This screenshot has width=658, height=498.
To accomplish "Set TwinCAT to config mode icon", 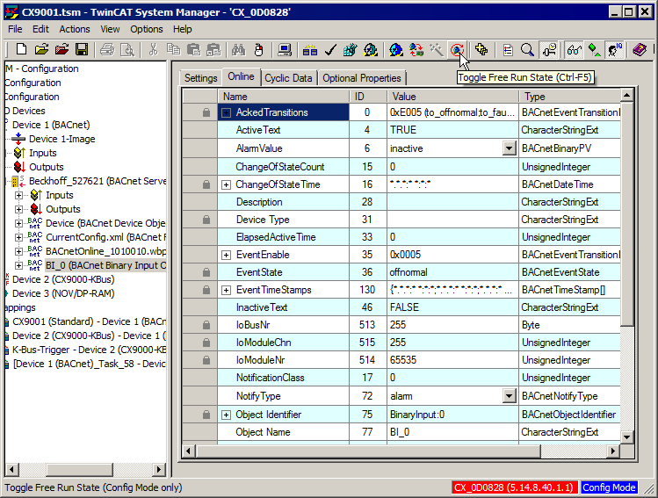I will (x=395, y=50).
